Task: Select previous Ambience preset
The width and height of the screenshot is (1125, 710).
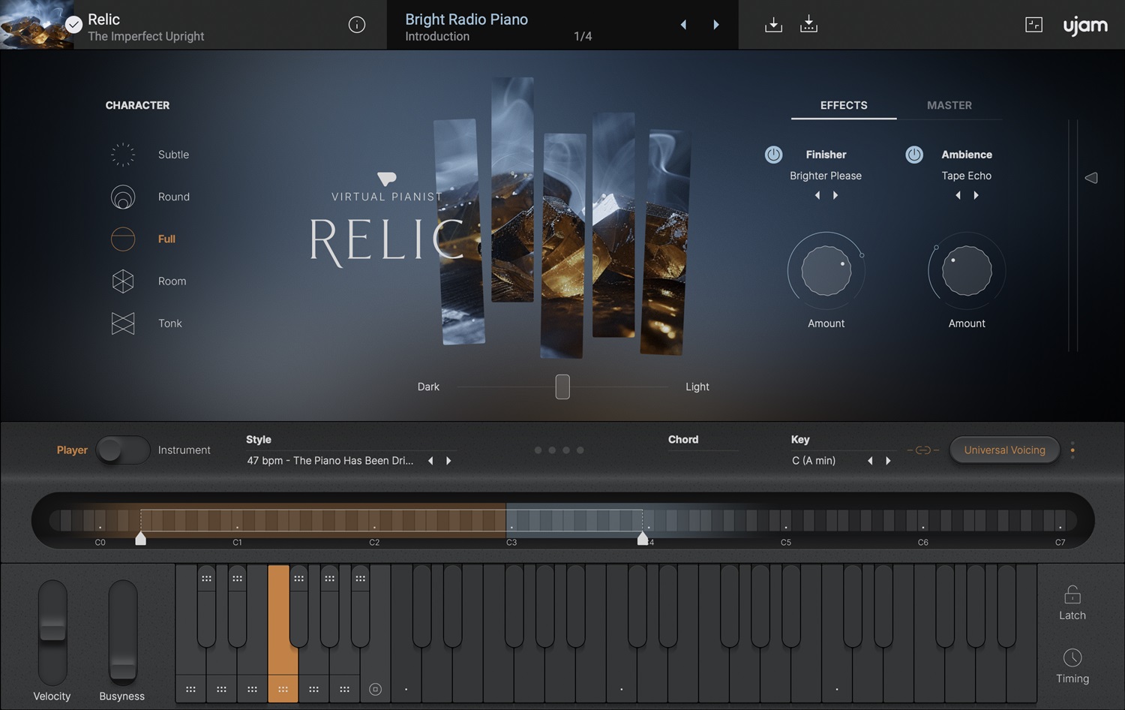Action: point(958,195)
